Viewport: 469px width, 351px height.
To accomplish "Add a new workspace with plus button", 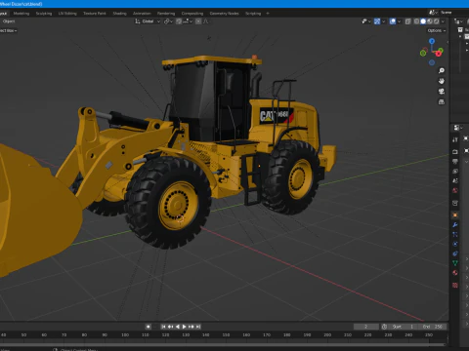I will pos(268,14).
